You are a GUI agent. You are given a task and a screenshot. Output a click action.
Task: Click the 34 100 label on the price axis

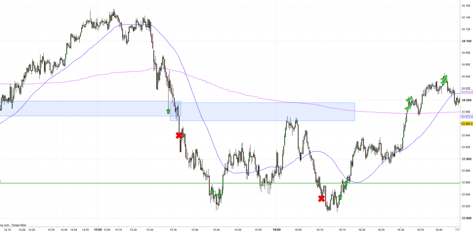466,41
